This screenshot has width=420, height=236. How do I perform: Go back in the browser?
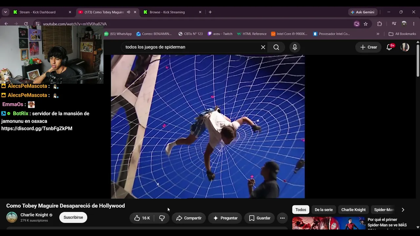pyautogui.click(x=6, y=24)
